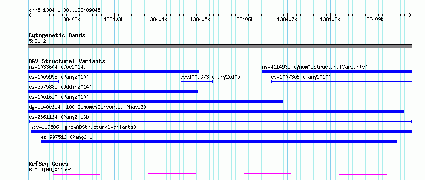Click the nsv1033604 (Coe2014) variant bar

pyautogui.click(x=113, y=72)
